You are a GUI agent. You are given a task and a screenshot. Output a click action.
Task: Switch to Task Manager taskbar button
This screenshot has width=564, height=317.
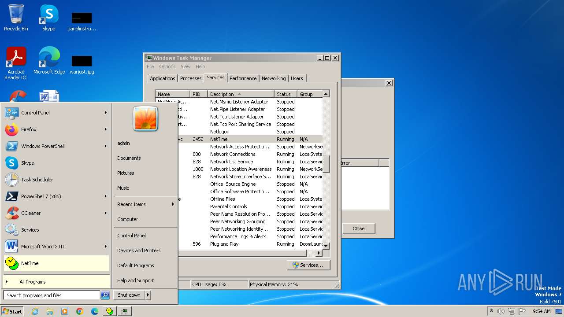tap(125, 311)
